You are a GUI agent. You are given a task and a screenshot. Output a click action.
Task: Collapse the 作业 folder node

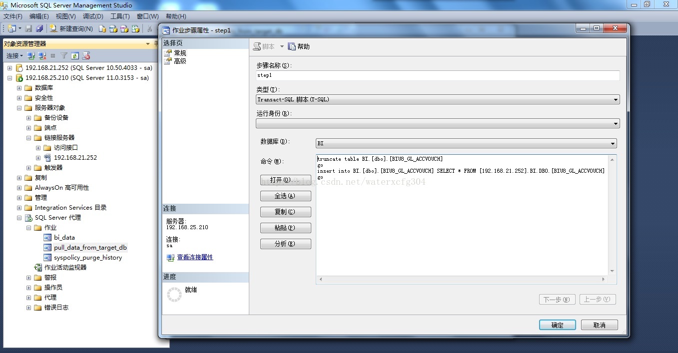(x=28, y=228)
